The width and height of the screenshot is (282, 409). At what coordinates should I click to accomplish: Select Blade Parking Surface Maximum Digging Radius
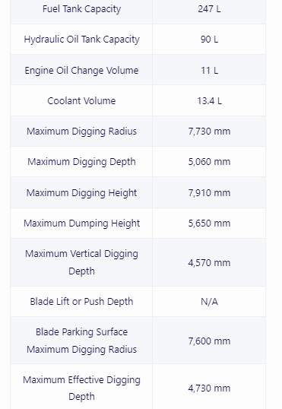pyautogui.click(x=81, y=341)
